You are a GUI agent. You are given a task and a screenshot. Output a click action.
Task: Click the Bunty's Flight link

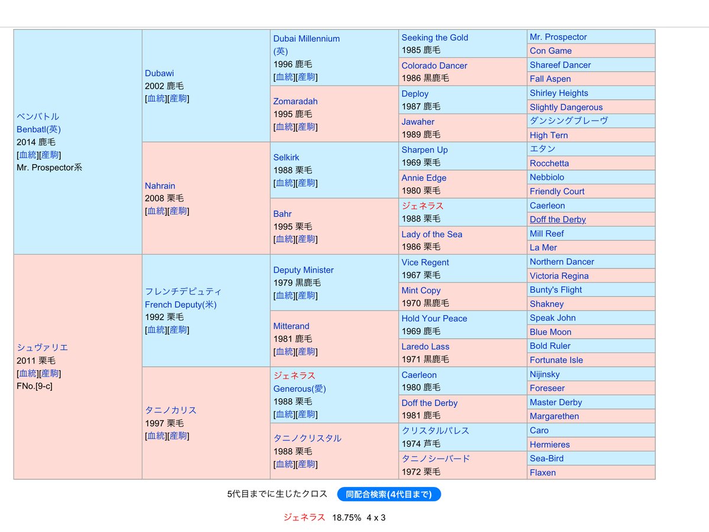pos(556,290)
